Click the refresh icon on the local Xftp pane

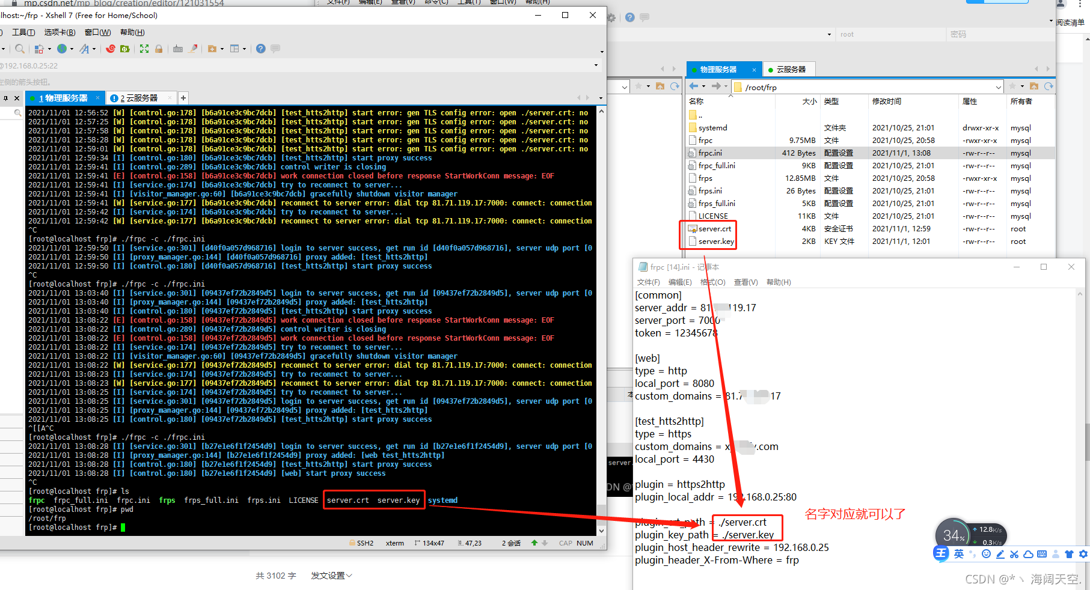pos(675,87)
